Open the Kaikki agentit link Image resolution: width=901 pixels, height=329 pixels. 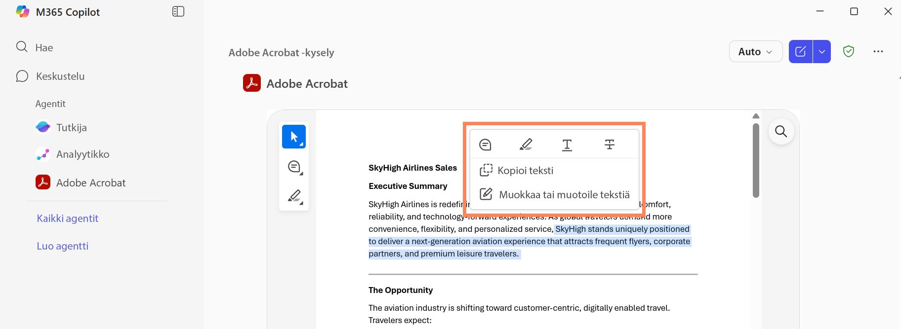68,218
